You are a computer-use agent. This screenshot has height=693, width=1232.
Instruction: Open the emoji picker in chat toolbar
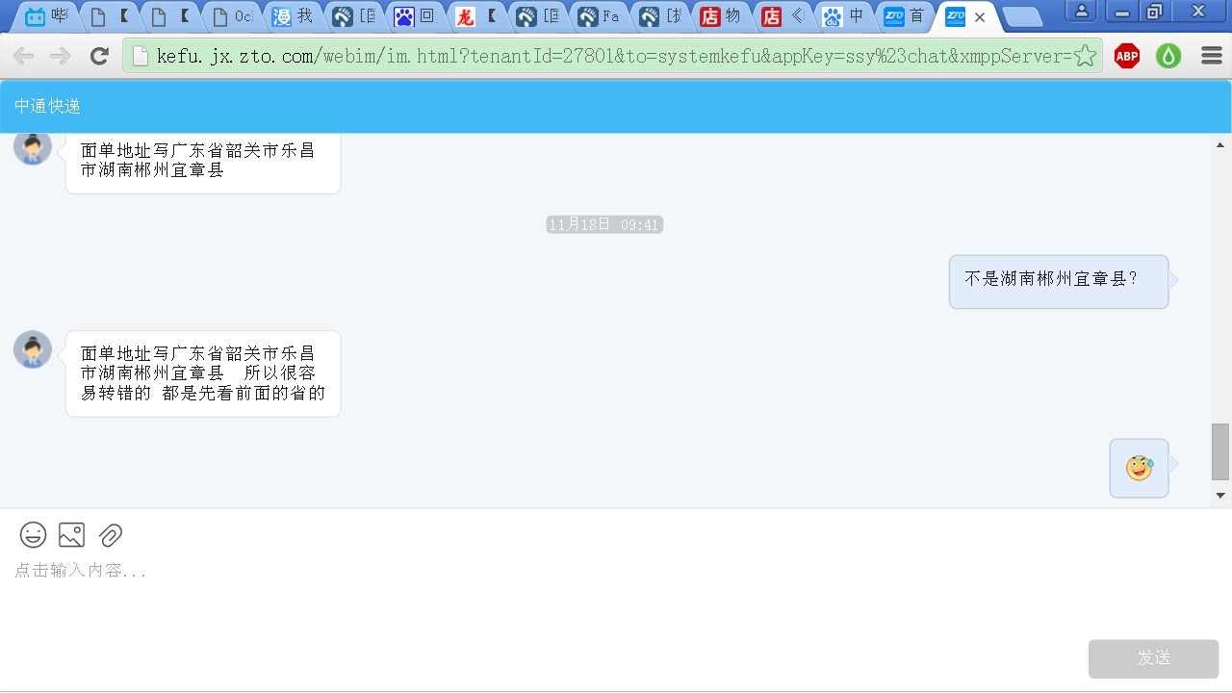33,535
